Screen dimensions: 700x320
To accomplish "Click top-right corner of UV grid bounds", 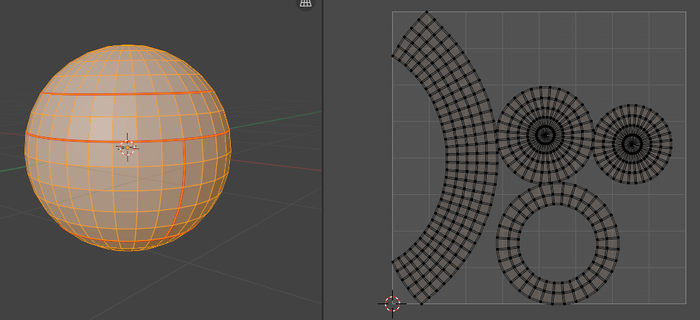I will point(685,12).
